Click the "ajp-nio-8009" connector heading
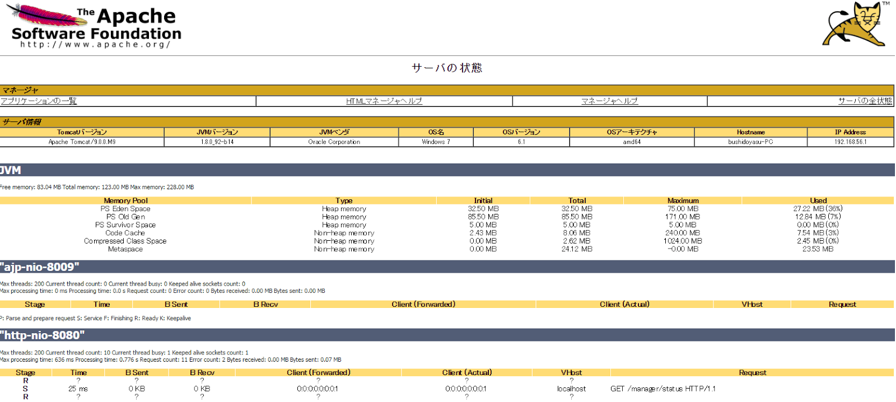Viewport: 896px width, 402px height. click(447, 267)
